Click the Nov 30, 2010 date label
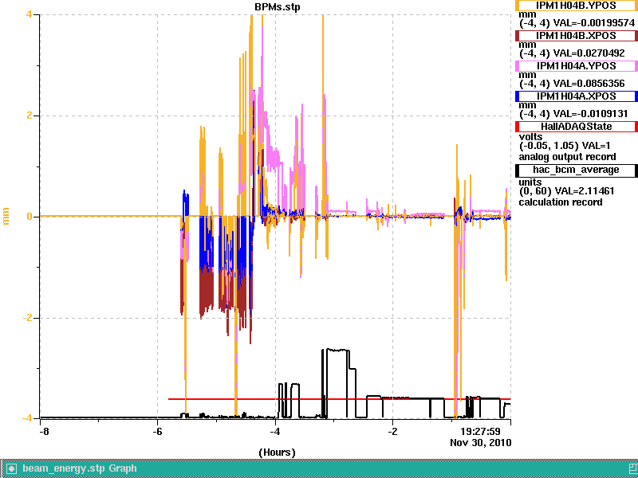The height and width of the screenshot is (478, 638). tap(481, 442)
